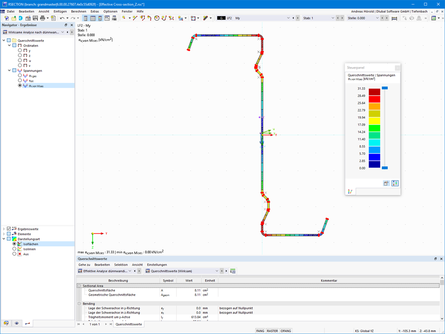The image size is (445, 334).
Task: Open the Datei menu
Action: pos(11,11)
